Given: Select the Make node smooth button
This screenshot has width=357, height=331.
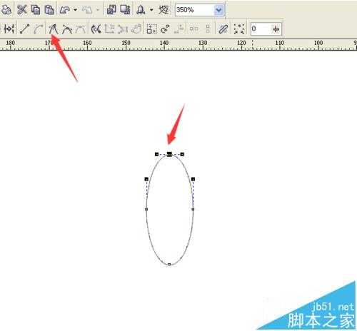Looking at the screenshot, I should pyautogui.click(x=67, y=29).
